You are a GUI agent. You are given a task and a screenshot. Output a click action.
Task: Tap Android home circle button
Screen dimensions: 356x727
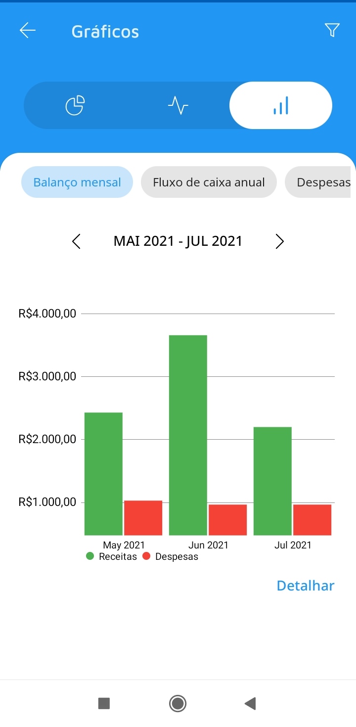178,703
